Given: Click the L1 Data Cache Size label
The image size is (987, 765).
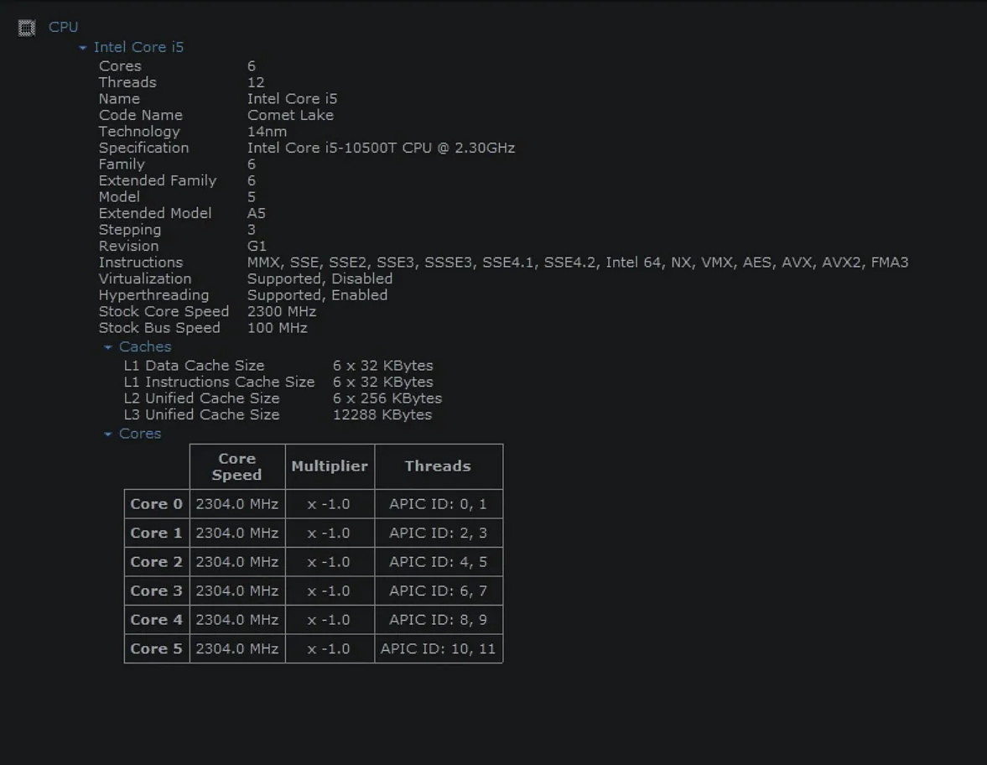Looking at the screenshot, I should coord(194,366).
